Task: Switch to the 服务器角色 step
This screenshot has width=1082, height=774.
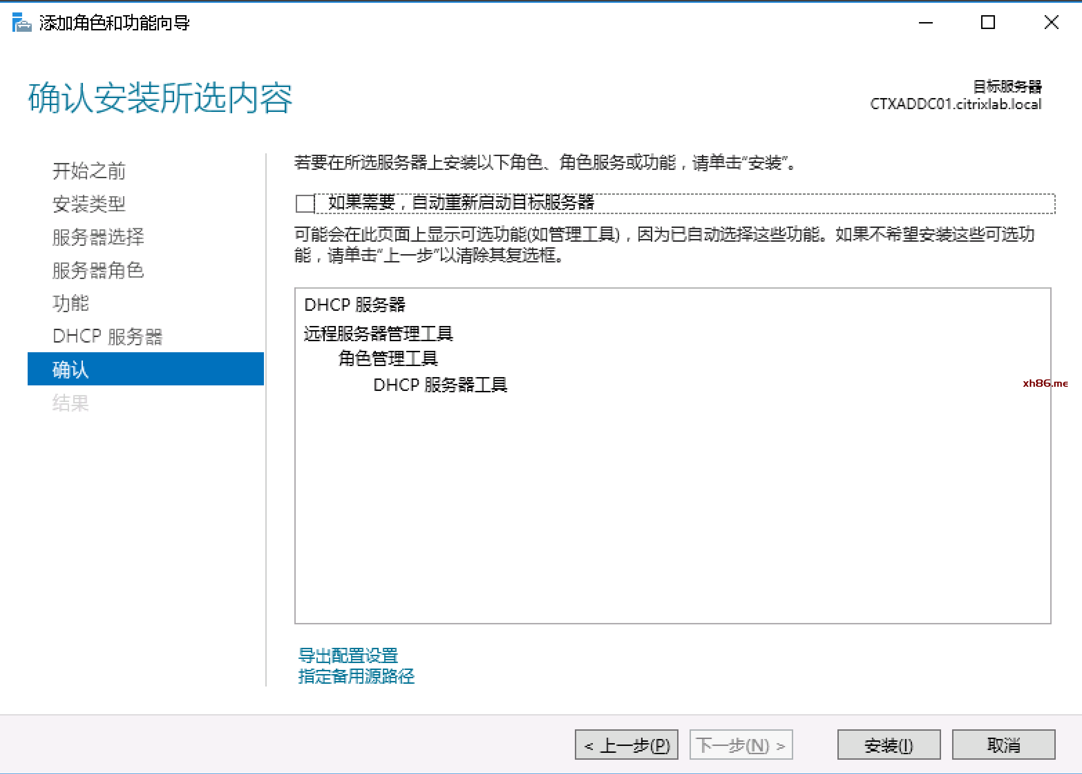Action: click(98, 270)
